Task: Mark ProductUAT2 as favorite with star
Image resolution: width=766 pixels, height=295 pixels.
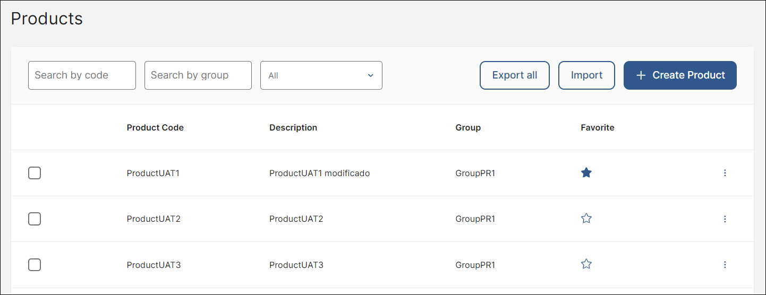Action: tap(586, 219)
